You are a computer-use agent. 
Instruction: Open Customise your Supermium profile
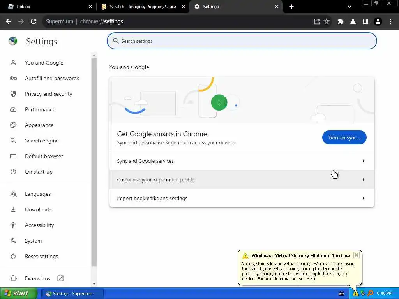tap(242, 179)
